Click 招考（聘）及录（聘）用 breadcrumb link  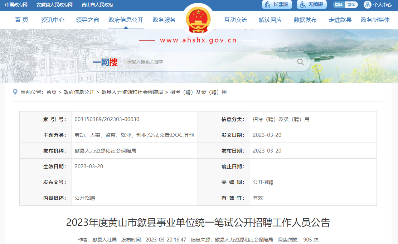click(198, 92)
